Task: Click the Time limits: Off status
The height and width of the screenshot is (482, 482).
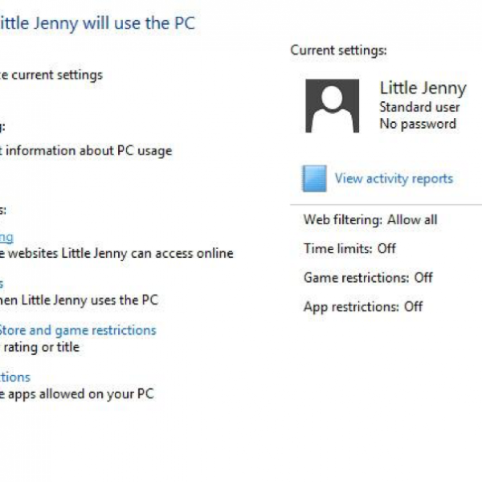Action: point(349,248)
